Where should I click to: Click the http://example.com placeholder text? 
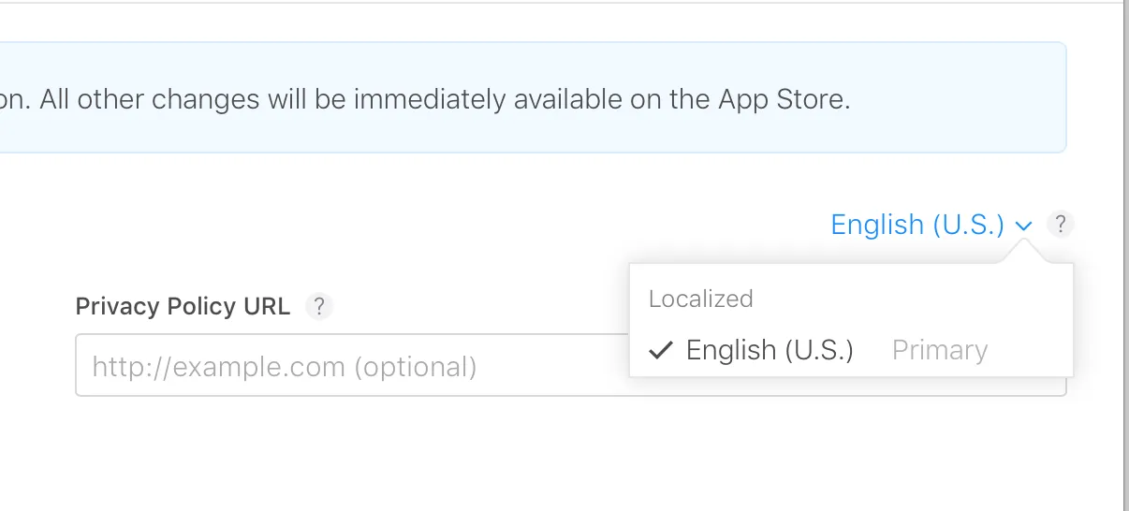click(284, 366)
